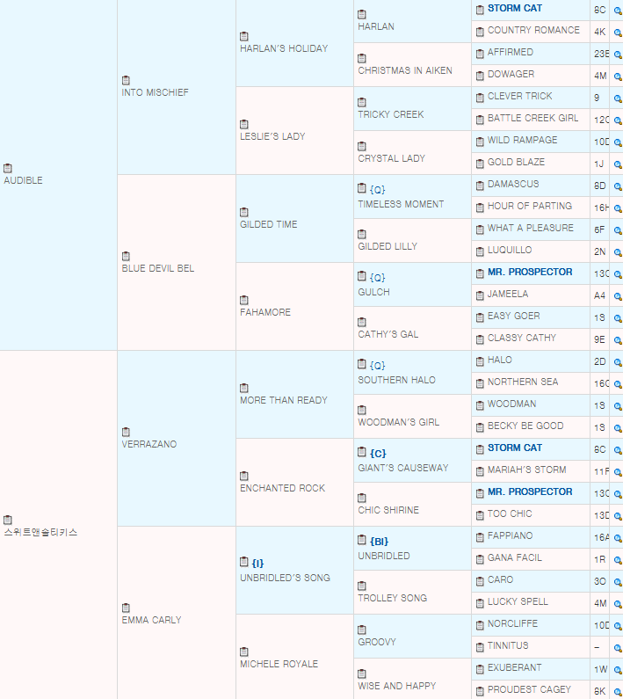
Task: Select the NORTHERN SEA entry
Action: (x=523, y=382)
